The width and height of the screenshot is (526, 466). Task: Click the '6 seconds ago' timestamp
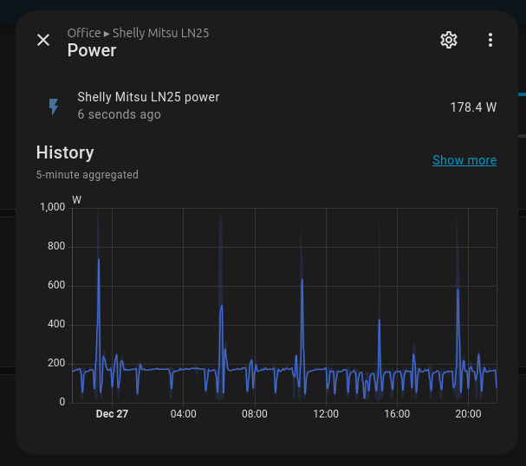(119, 114)
